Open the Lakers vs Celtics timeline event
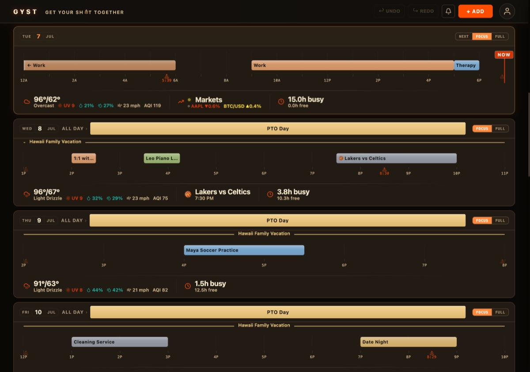Viewport: 530px width, 372px height. point(396,158)
